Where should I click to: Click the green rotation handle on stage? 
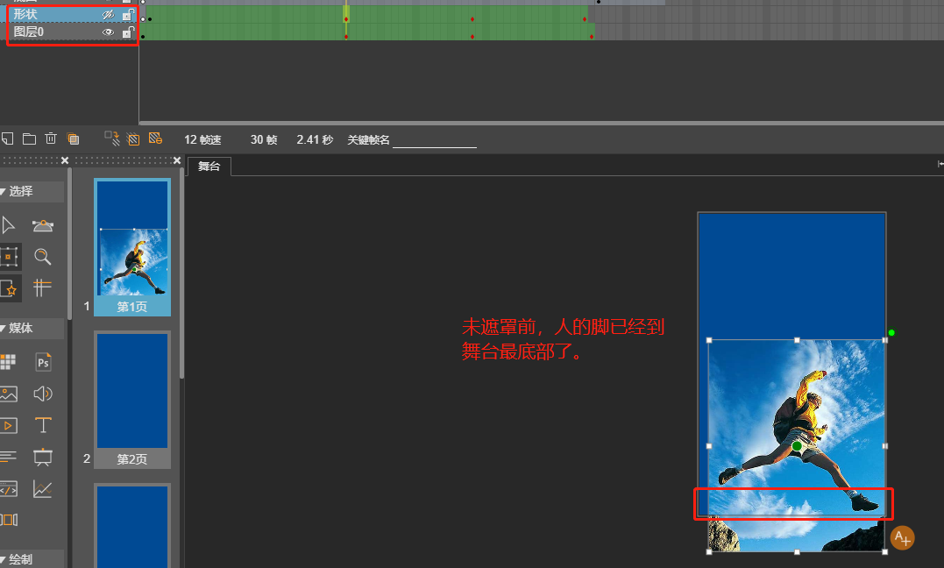tap(891, 332)
